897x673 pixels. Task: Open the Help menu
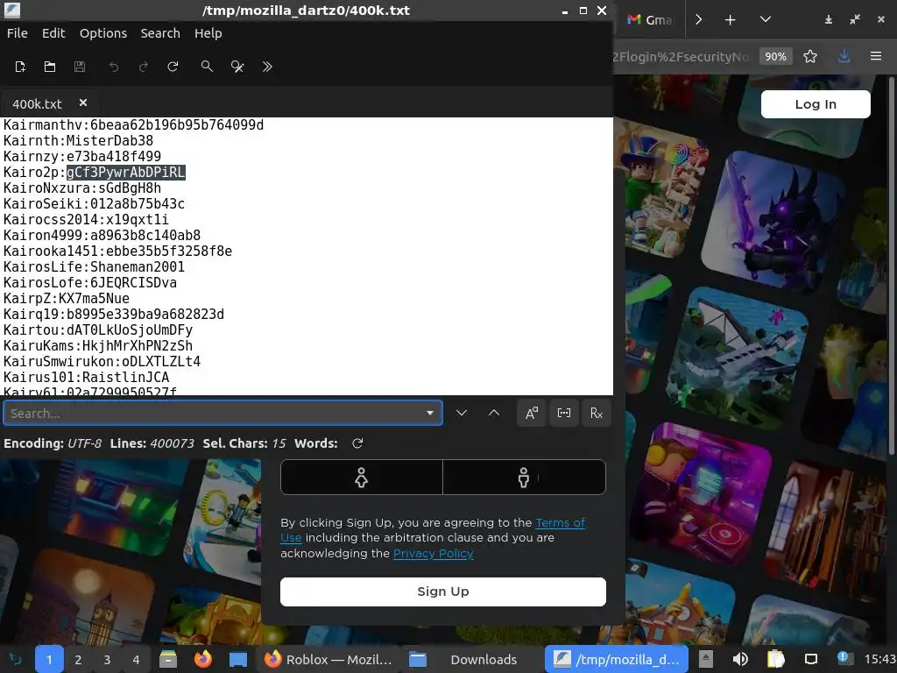(208, 33)
